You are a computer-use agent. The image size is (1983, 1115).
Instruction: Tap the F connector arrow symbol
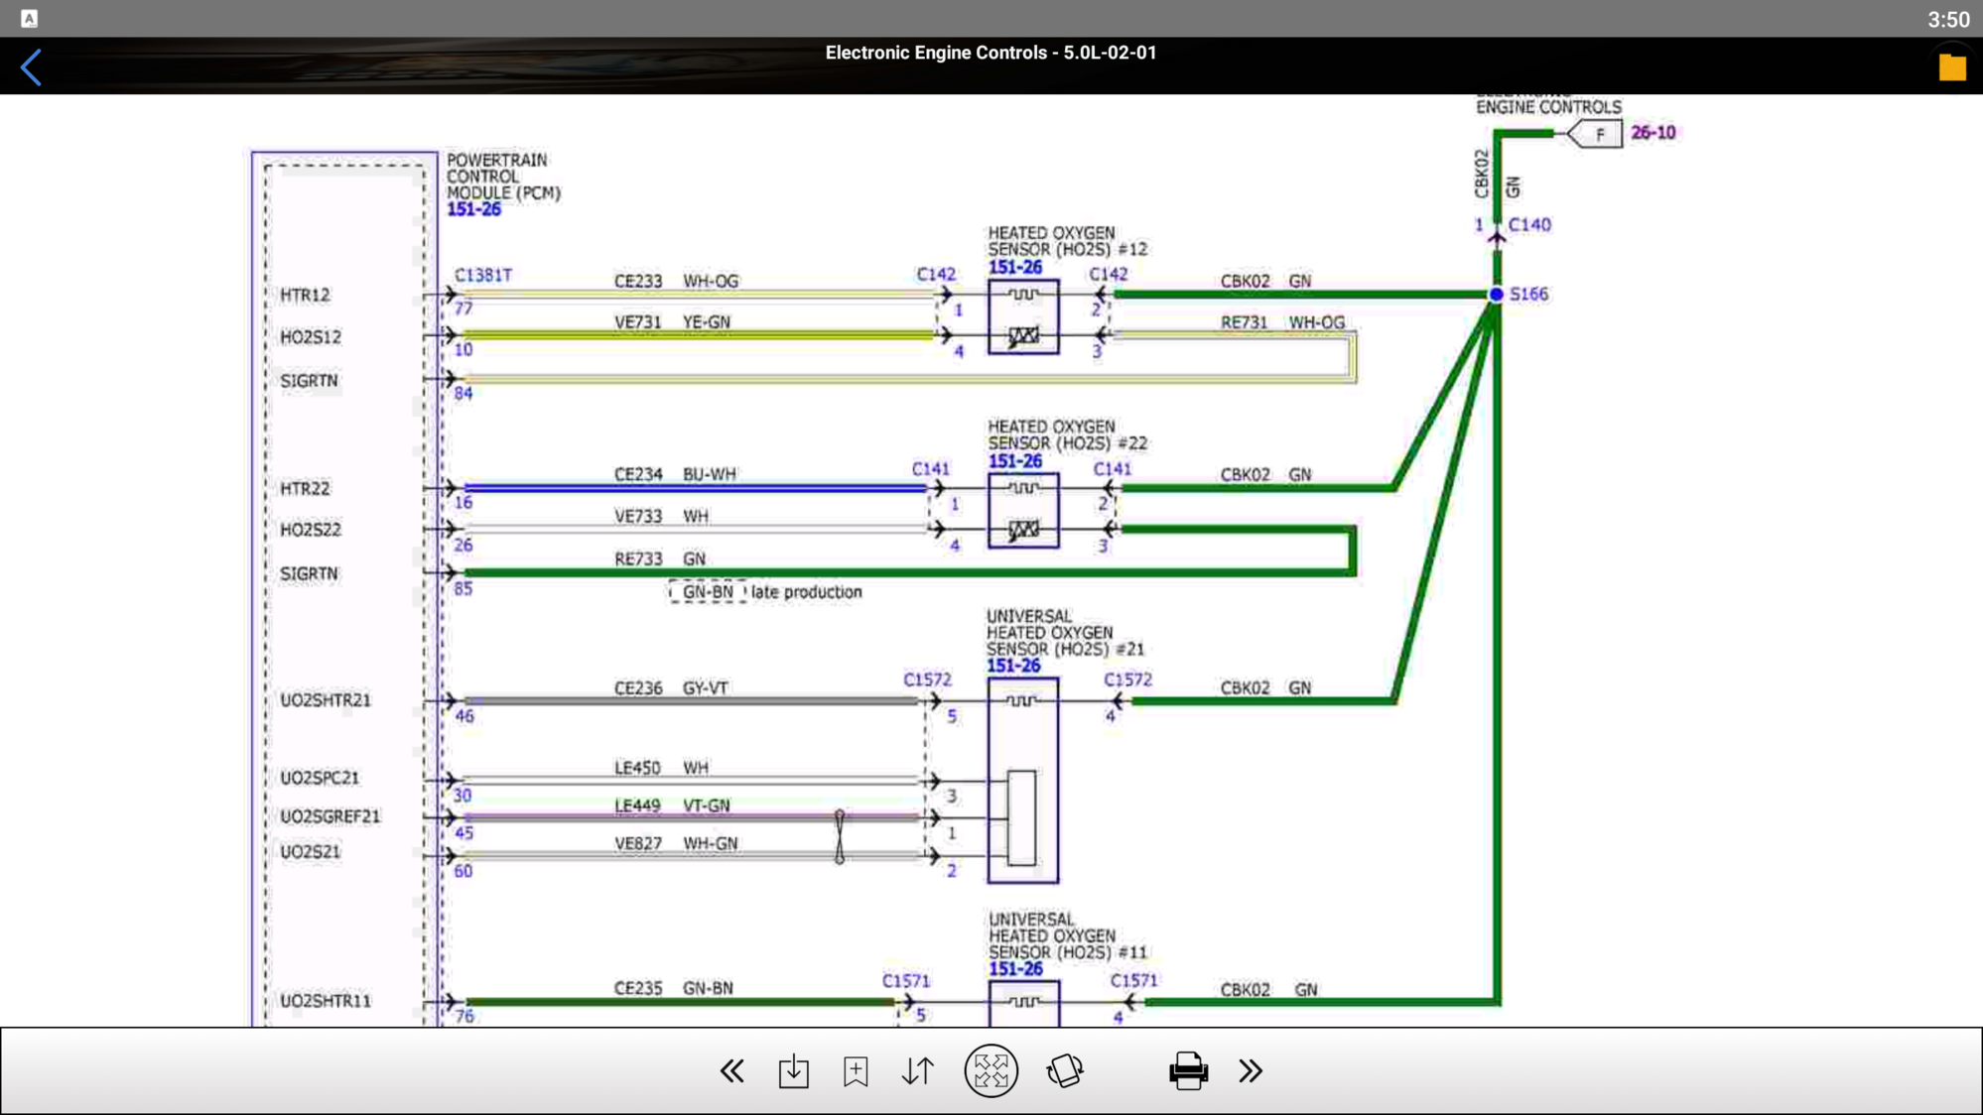[1597, 134]
